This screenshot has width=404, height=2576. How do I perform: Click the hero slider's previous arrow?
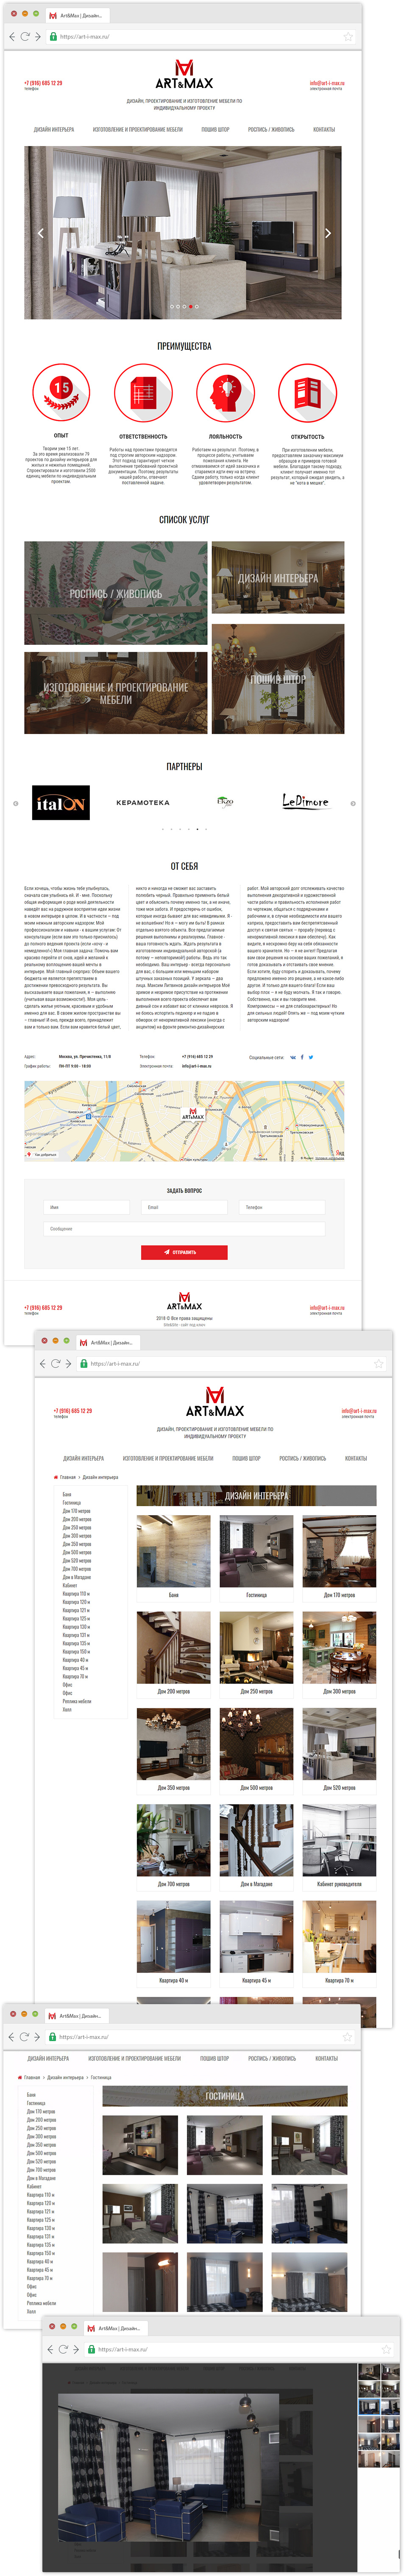point(40,233)
